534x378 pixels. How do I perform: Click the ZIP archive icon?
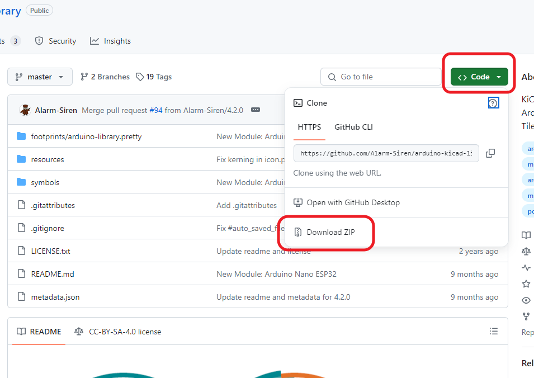point(298,232)
